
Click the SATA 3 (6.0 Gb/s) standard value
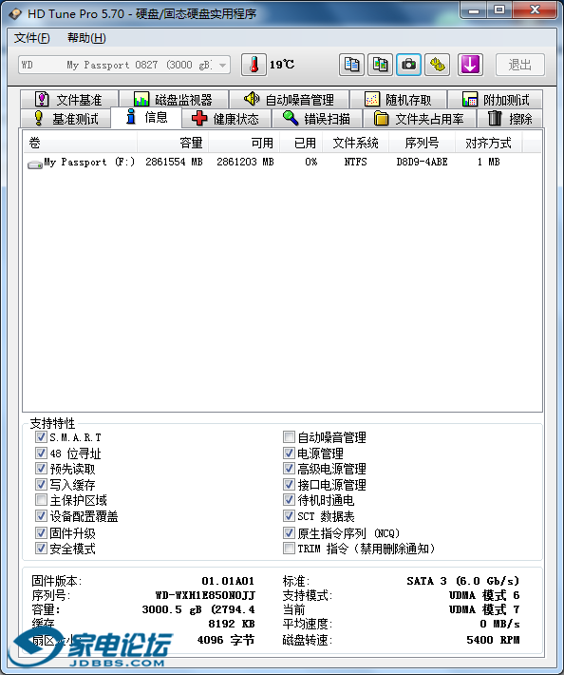tap(463, 581)
